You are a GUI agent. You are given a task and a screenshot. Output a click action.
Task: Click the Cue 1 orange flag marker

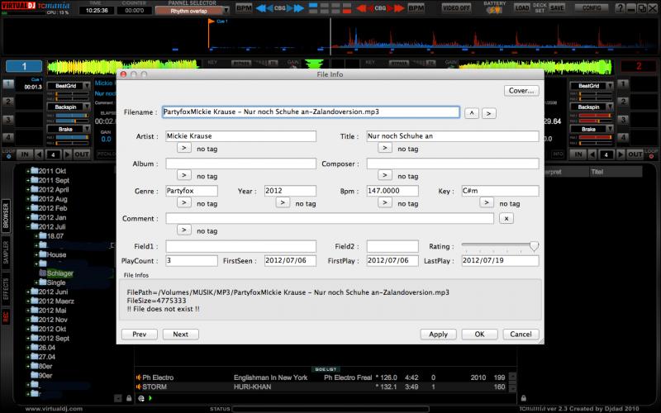(x=212, y=22)
